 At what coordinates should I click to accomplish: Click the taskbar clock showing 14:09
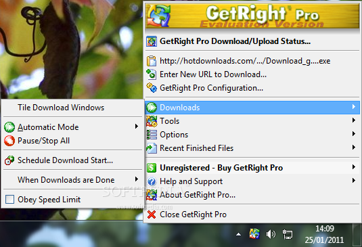[x=324, y=234]
